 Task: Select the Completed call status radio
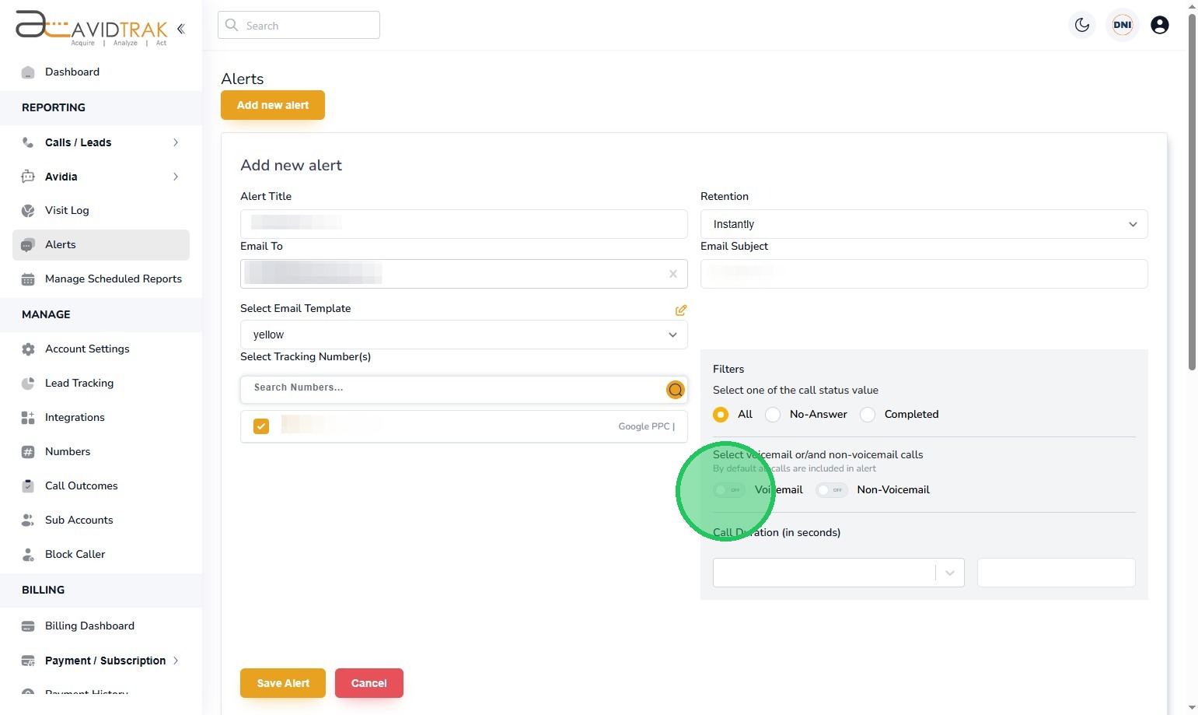[x=868, y=415]
